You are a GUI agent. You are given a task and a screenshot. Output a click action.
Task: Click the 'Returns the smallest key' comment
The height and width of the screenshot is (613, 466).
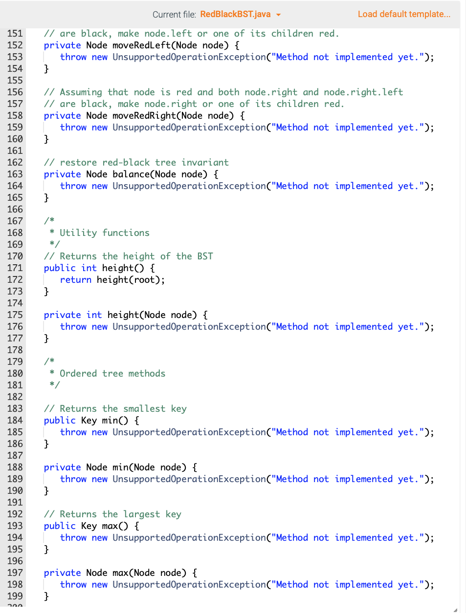coord(115,409)
